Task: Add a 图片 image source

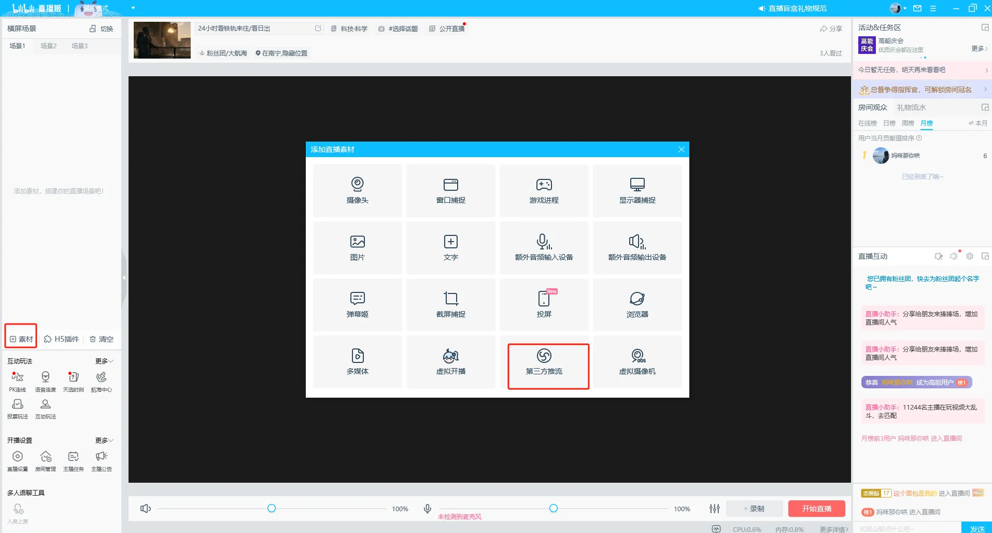Action: (357, 248)
